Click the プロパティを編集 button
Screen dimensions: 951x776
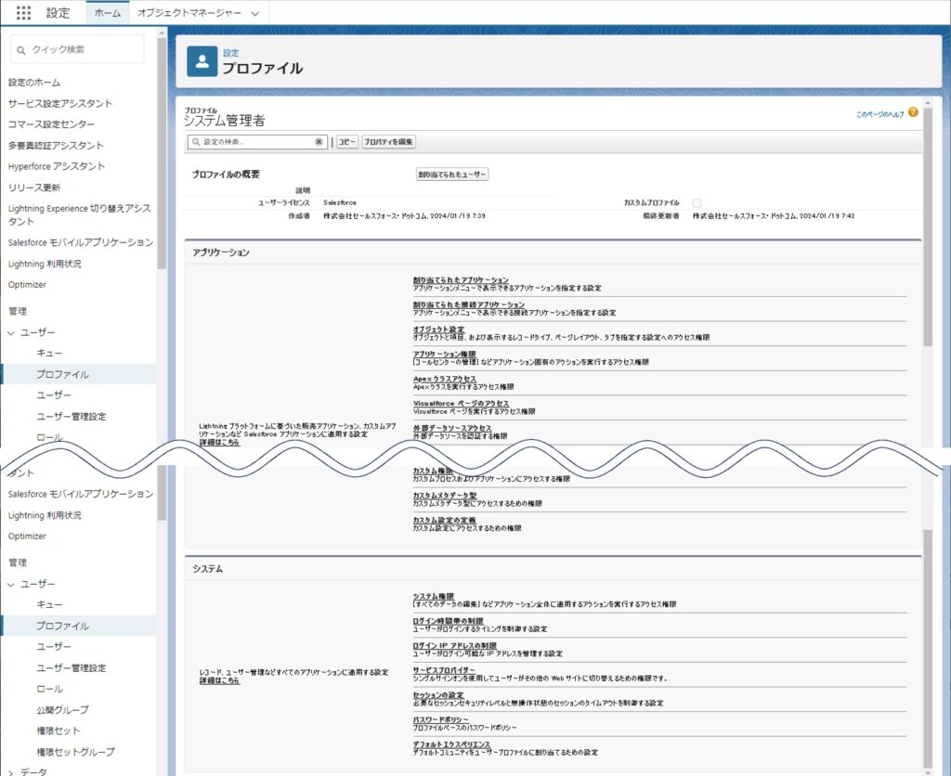(388, 142)
